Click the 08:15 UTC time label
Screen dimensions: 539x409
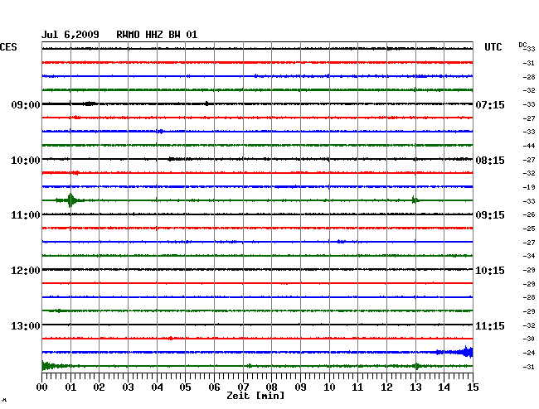click(x=490, y=161)
